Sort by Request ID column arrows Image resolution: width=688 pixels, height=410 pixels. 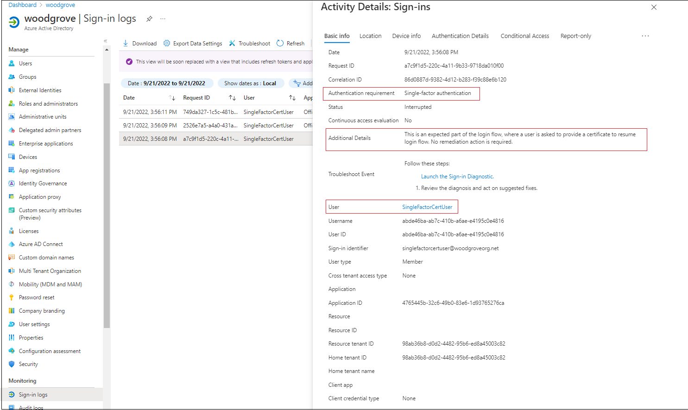click(x=232, y=98)
